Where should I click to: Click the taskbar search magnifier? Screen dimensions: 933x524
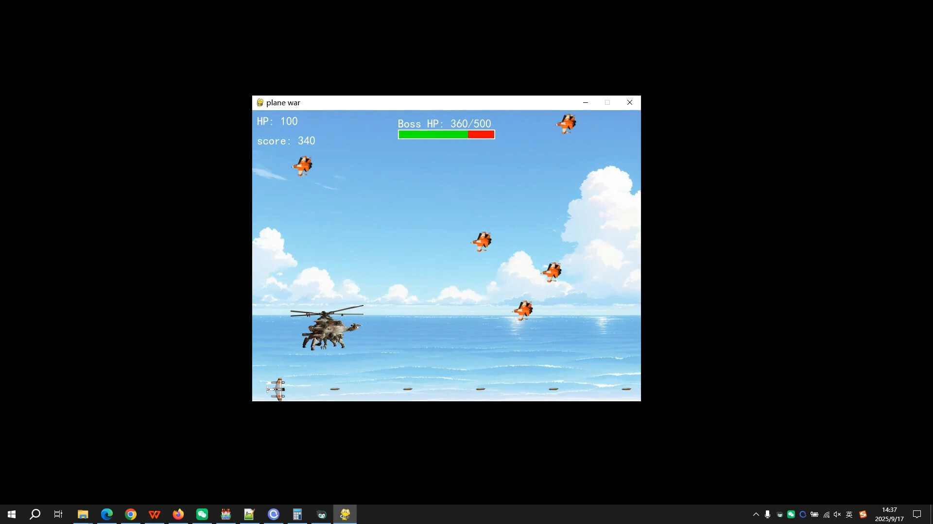35,514
